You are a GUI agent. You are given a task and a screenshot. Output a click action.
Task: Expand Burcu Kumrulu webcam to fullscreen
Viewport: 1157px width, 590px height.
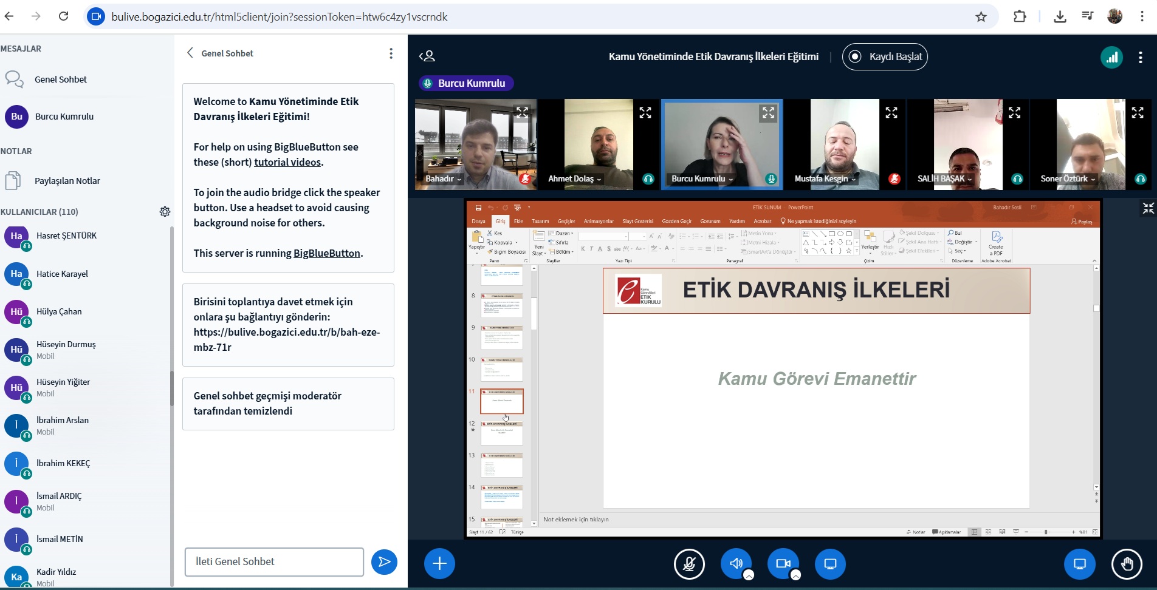(x=768, y=113)
